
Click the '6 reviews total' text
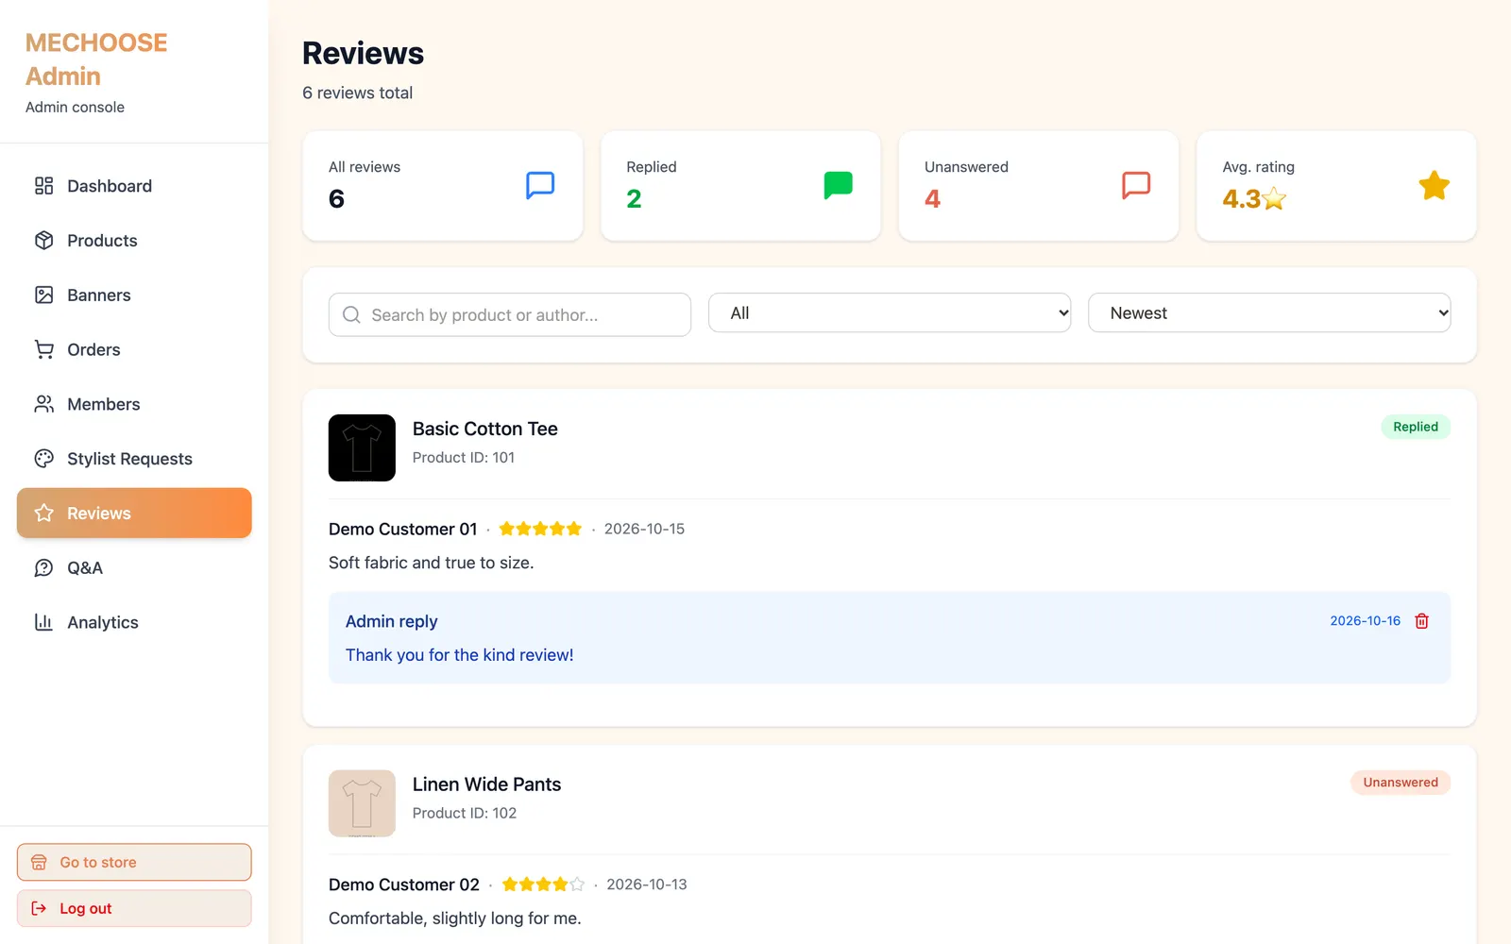(358, 93)
